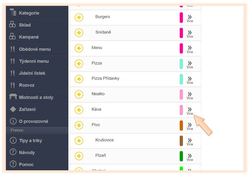
Task: Select the Krušovice category name
Action: click(104, 140)
